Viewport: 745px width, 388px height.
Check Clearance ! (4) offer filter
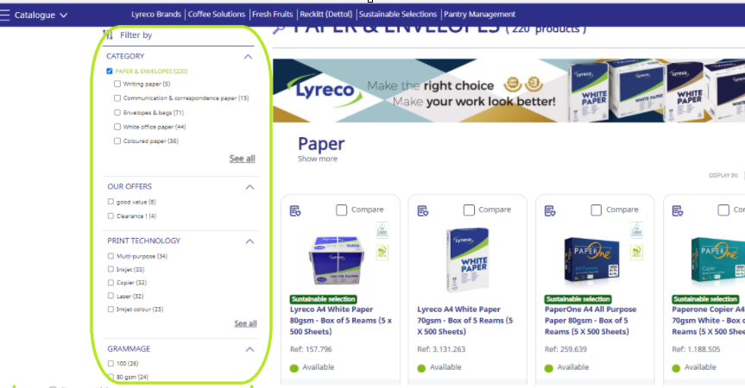(110, 216)
